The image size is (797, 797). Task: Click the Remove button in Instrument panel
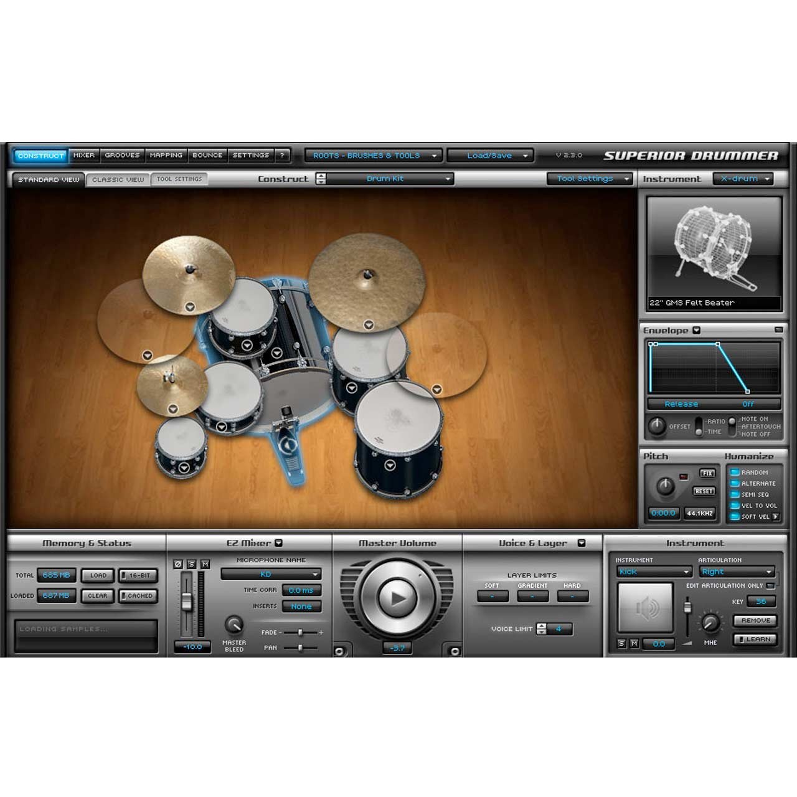click(x=755, y=621)
